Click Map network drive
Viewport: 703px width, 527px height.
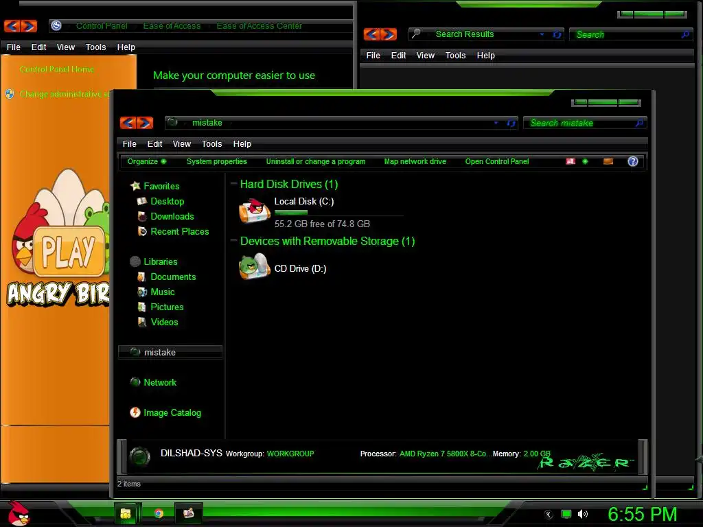click(415, 161)
